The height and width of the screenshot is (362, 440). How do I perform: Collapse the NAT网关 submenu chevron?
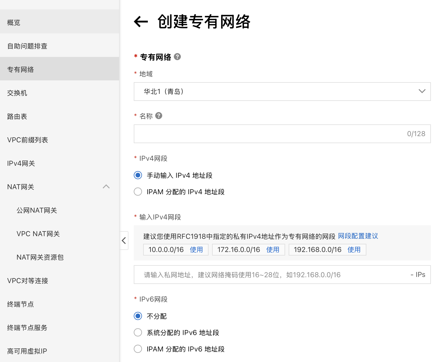[106, 187]
